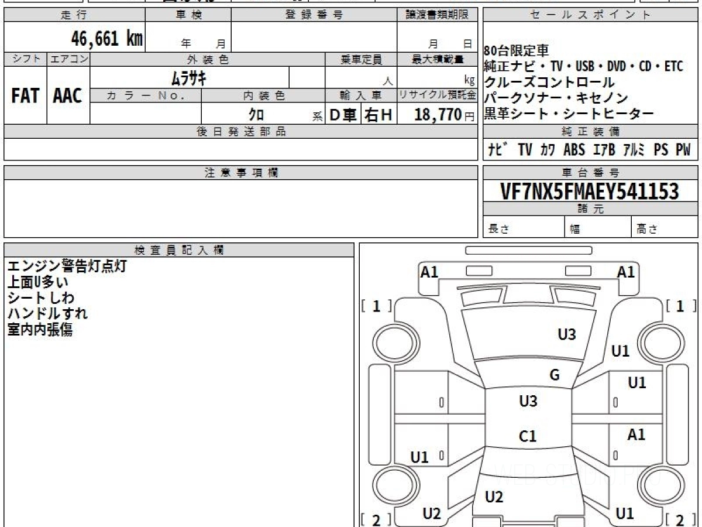
Task: Select the 外装色 header
Action: [208, 59]
